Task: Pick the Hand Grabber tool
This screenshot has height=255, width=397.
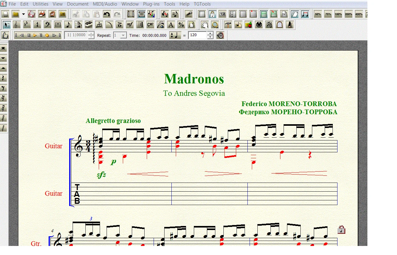Action: 204,25
